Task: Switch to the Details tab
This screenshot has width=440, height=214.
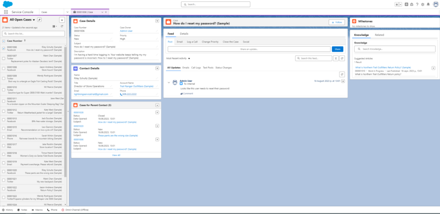Action: tap(184, 33)
